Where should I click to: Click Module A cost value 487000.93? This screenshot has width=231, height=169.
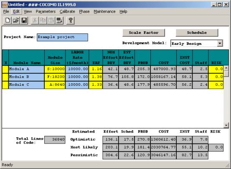163,69
